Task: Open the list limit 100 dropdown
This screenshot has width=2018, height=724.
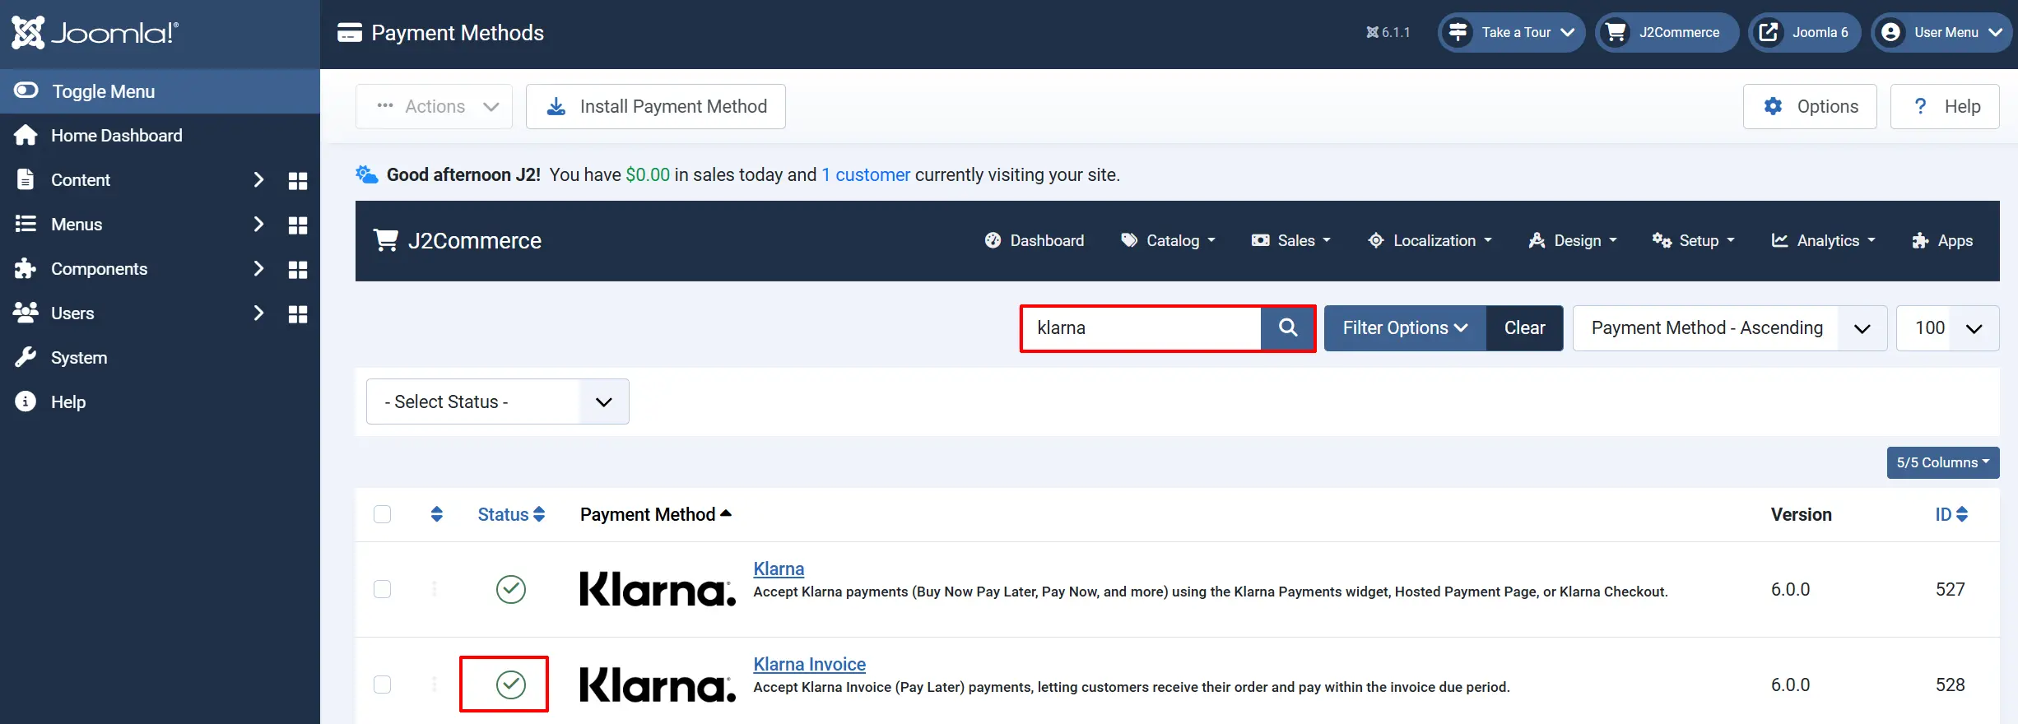Action: click(1948, 328)
